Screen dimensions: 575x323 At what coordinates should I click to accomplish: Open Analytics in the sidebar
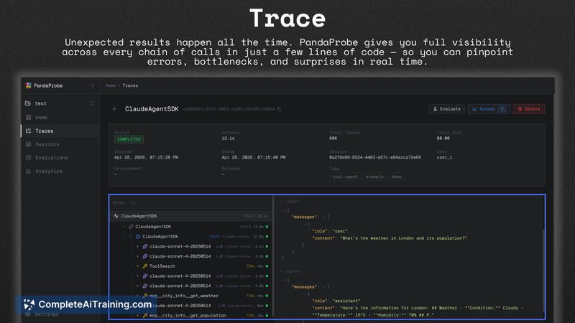(x=60, y=171)
